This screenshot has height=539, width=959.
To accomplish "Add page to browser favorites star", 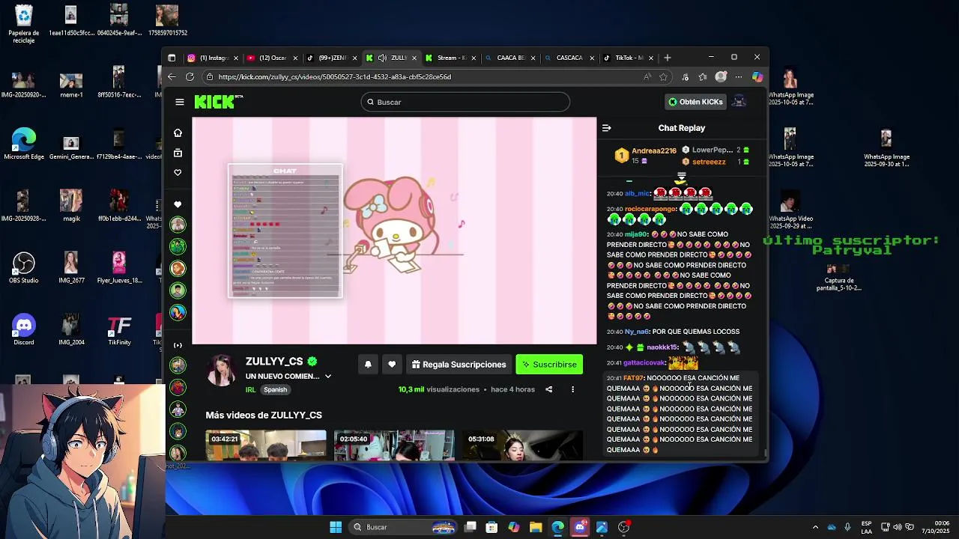I will coord(663,76).
